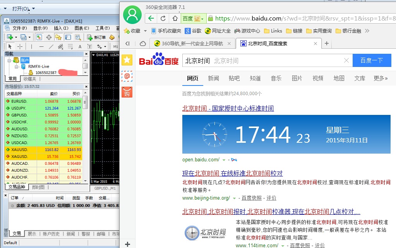Open the 打开(O) dropdown arrow
Image resolution: width=396 pixels, height=248 pixels.
tap(33, 9)
